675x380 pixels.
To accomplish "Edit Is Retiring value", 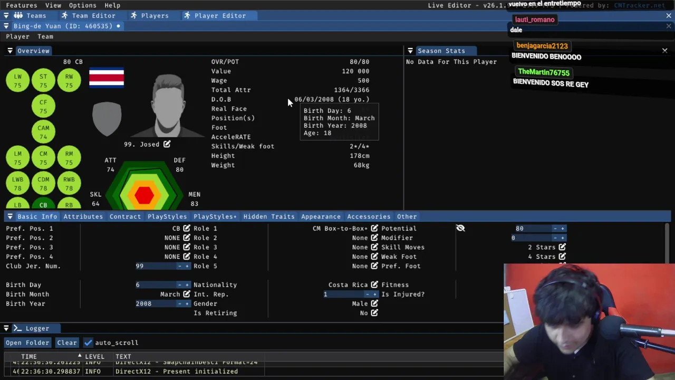I will coord(374,313).
